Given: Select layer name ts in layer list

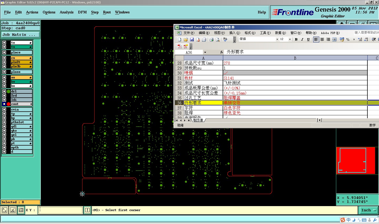Looking at the screenshot, I should pyautogui.click(x=21, y=47).
